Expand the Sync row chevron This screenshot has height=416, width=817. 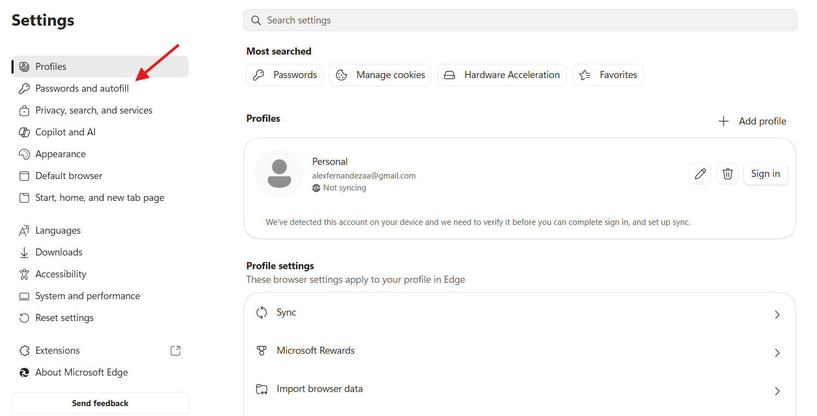click(777, 315)
